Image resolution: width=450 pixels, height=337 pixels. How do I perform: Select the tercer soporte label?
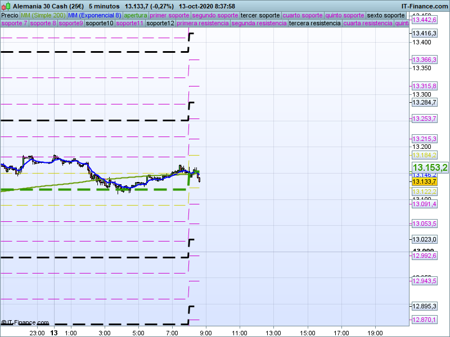(x=260, y=15)
